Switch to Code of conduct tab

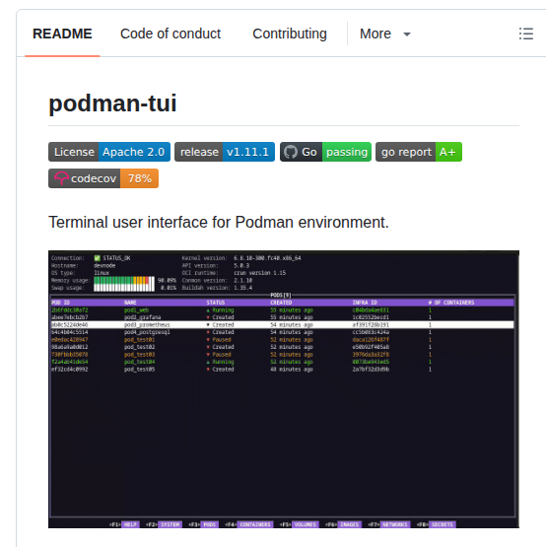click(x=171, y=34)
